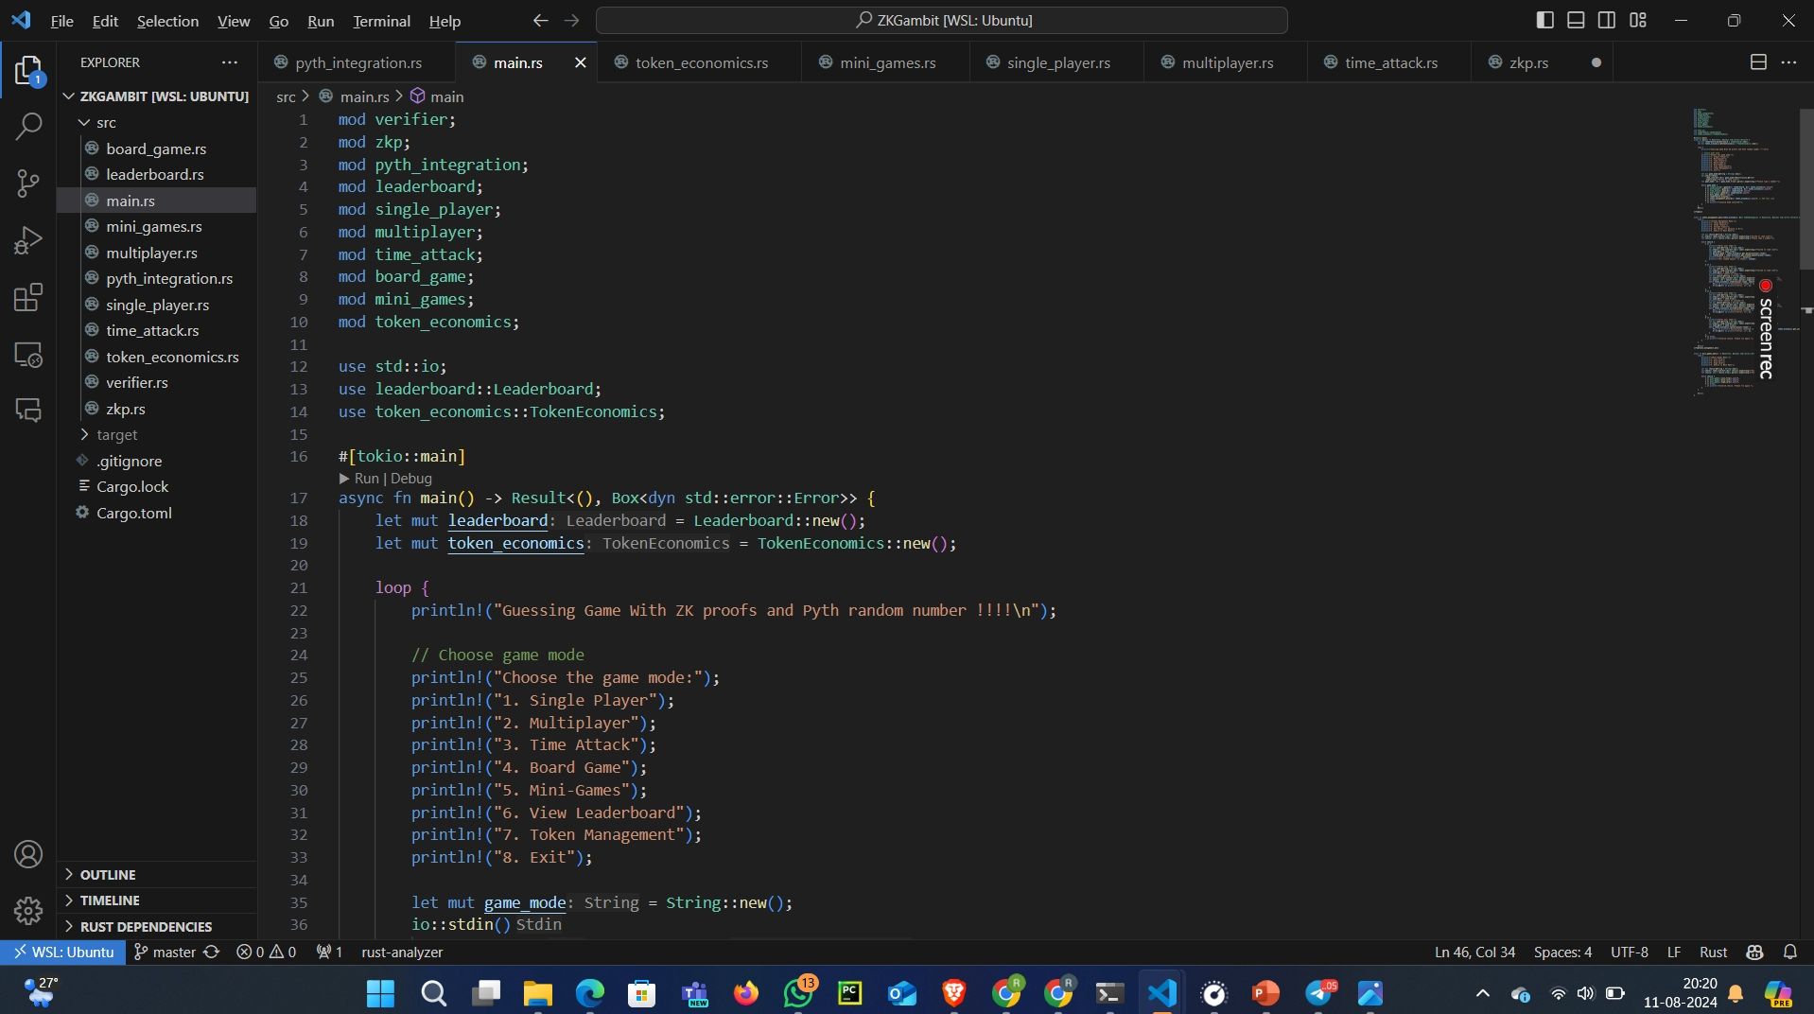Open the Extensions view

(28, 297)
